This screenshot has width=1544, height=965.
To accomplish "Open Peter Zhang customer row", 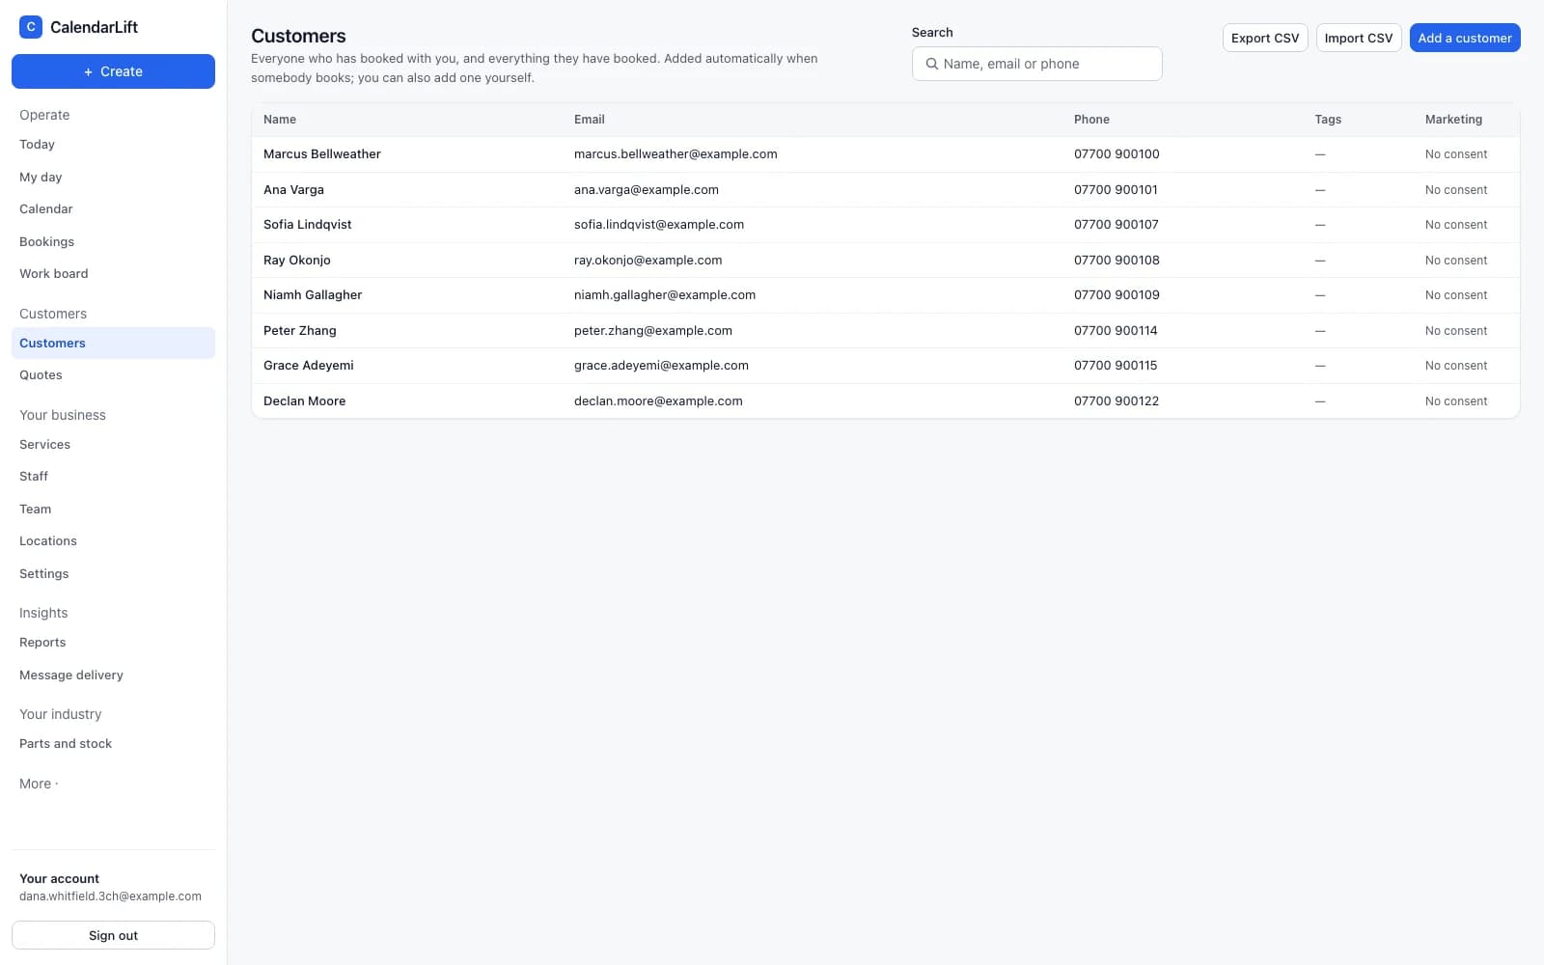I will tap(885, 331).
